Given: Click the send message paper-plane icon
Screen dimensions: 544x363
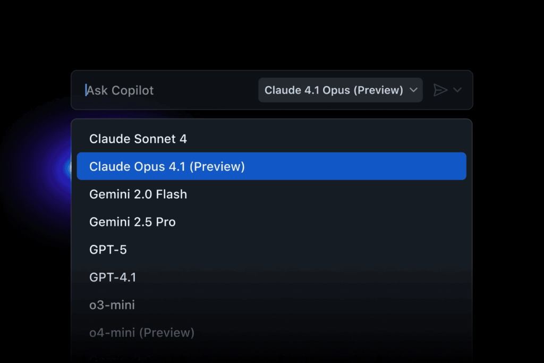Looking at the screenshot, I should pyautogui.click(x=440, y=90).
